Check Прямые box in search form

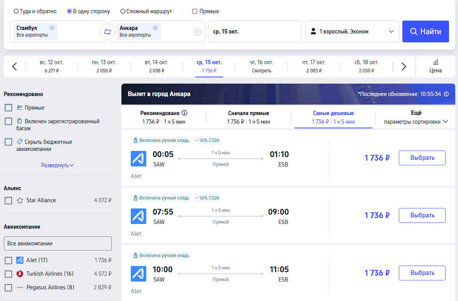click(x=195, y=11)
